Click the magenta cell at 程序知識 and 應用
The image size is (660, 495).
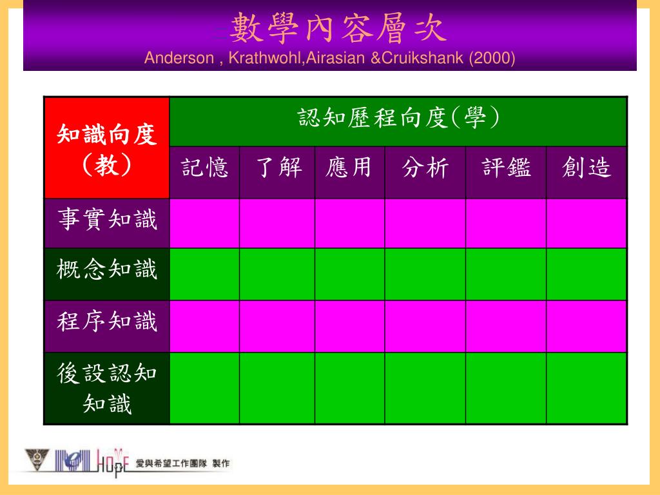click(350, 326)
